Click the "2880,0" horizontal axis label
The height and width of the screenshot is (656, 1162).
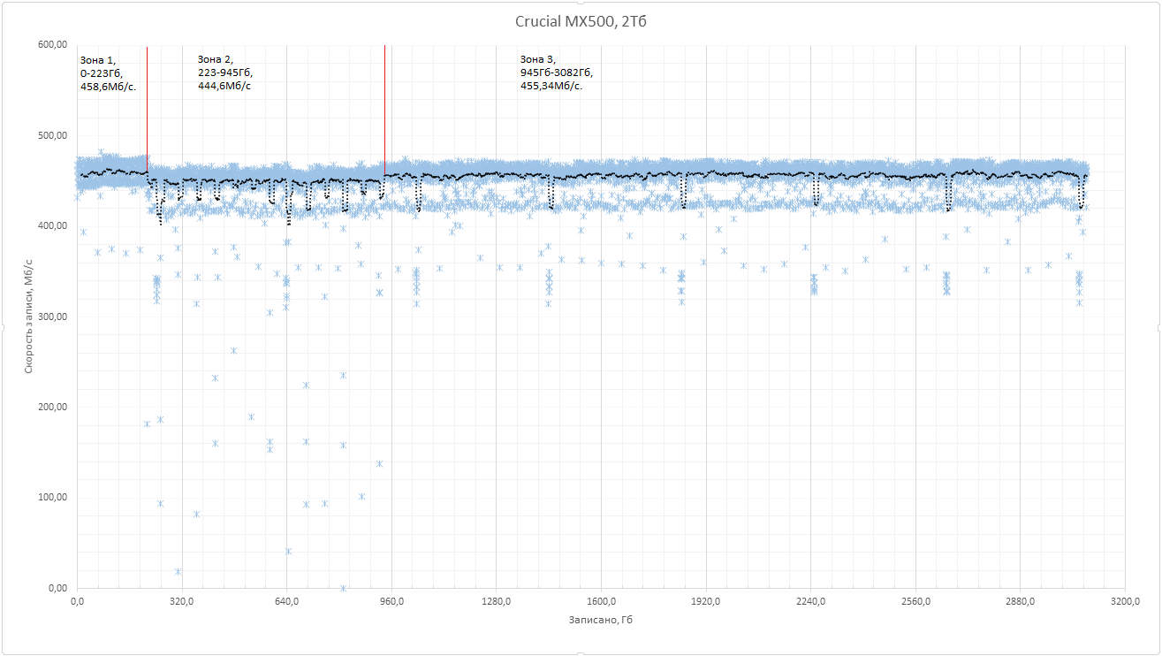click(x=1020, y=602)
